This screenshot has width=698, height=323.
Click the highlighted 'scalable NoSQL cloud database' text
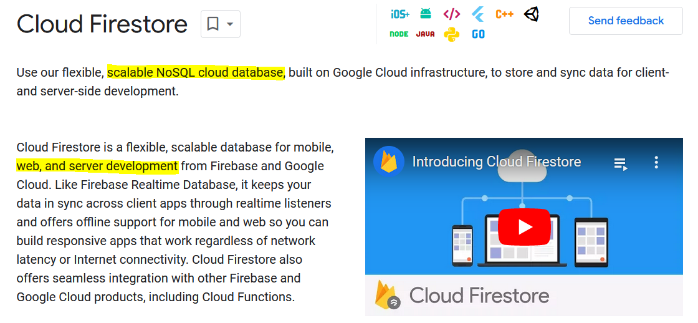(195, 73)
